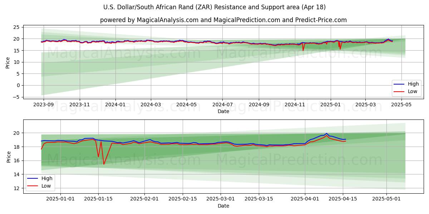Click the '2025-05-01' x-axis label in bottom chart
This screenshot has height=214, width=429.
(387, 199)
